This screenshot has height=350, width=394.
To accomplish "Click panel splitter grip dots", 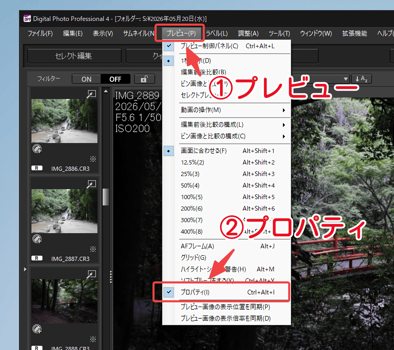I will coord(111,277).
